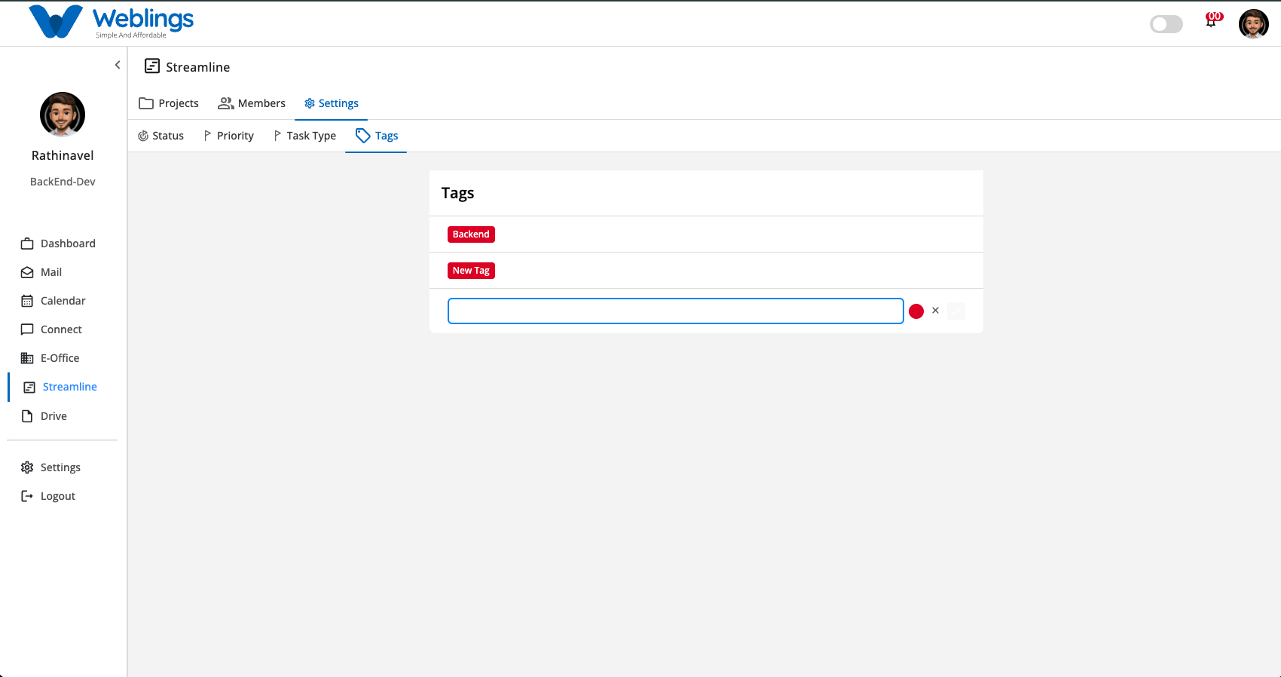Screen dimensions: 1281x677
Task: Focus the new tag name input field
Action: point(676,311)
